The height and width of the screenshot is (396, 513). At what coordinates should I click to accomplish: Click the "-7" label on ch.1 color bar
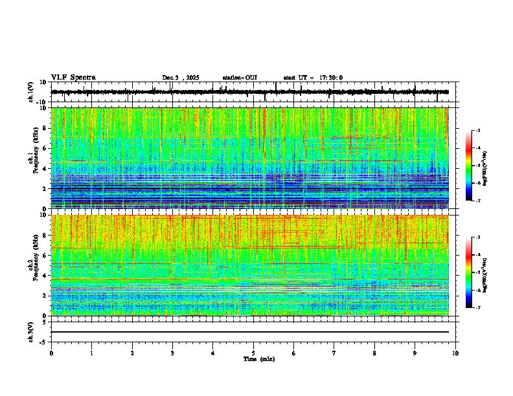tap(477, 201)
